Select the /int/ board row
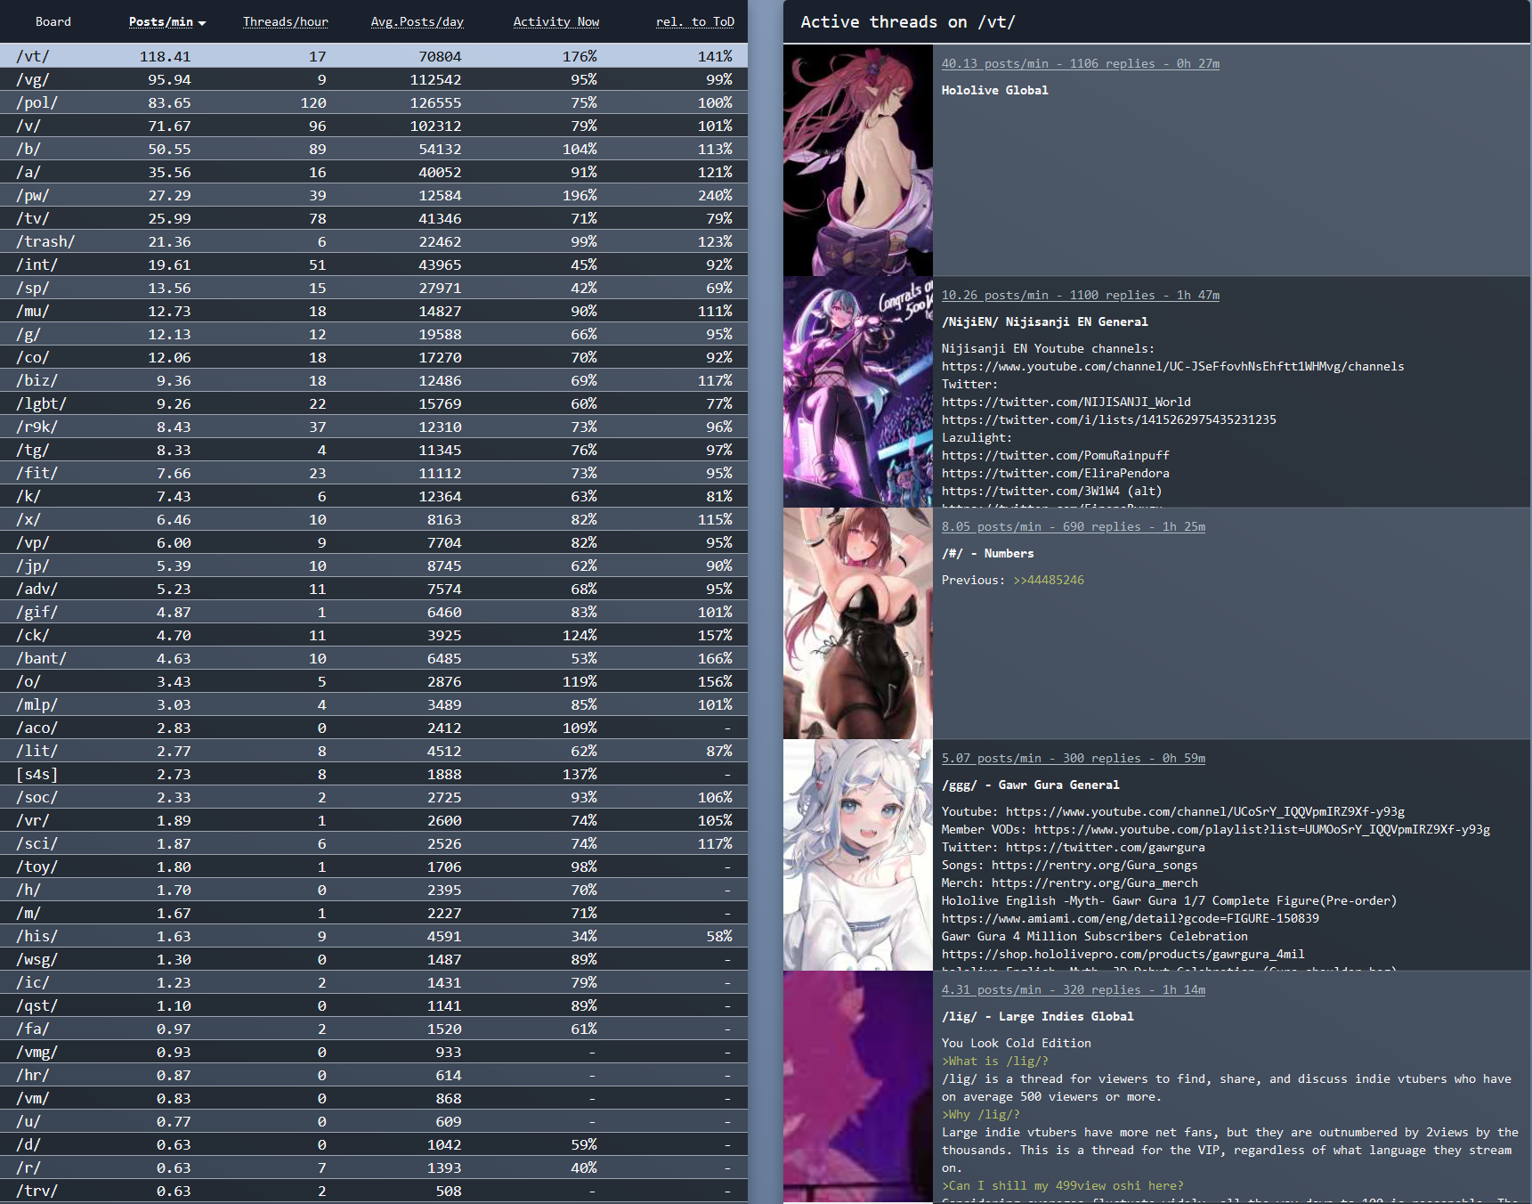The image size is (1532, 1204). pos(374,264)
